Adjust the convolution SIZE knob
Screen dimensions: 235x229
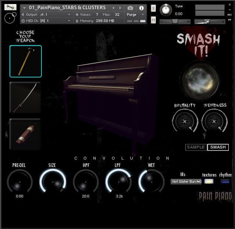(x=52, y=181)
